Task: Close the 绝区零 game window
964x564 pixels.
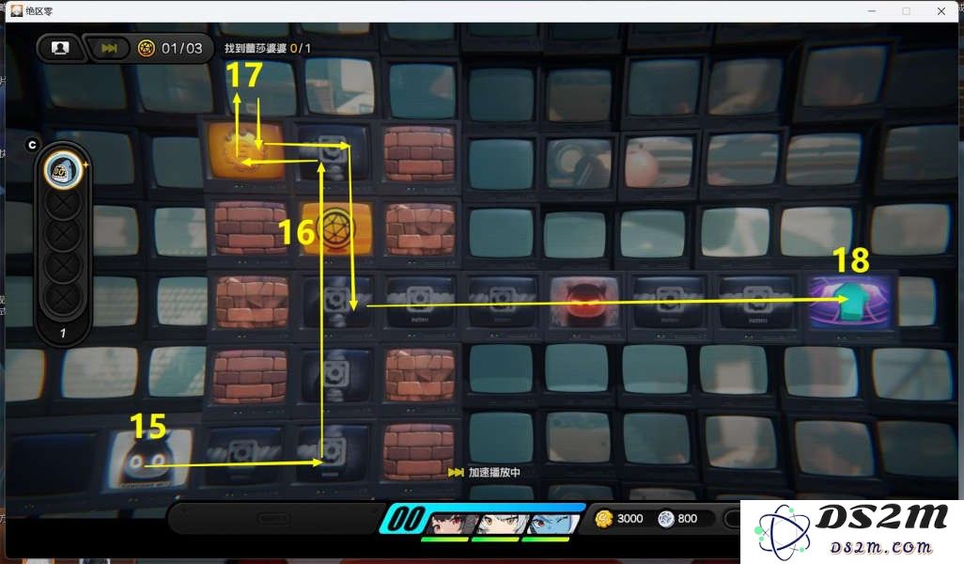Action: click(941, 11)
